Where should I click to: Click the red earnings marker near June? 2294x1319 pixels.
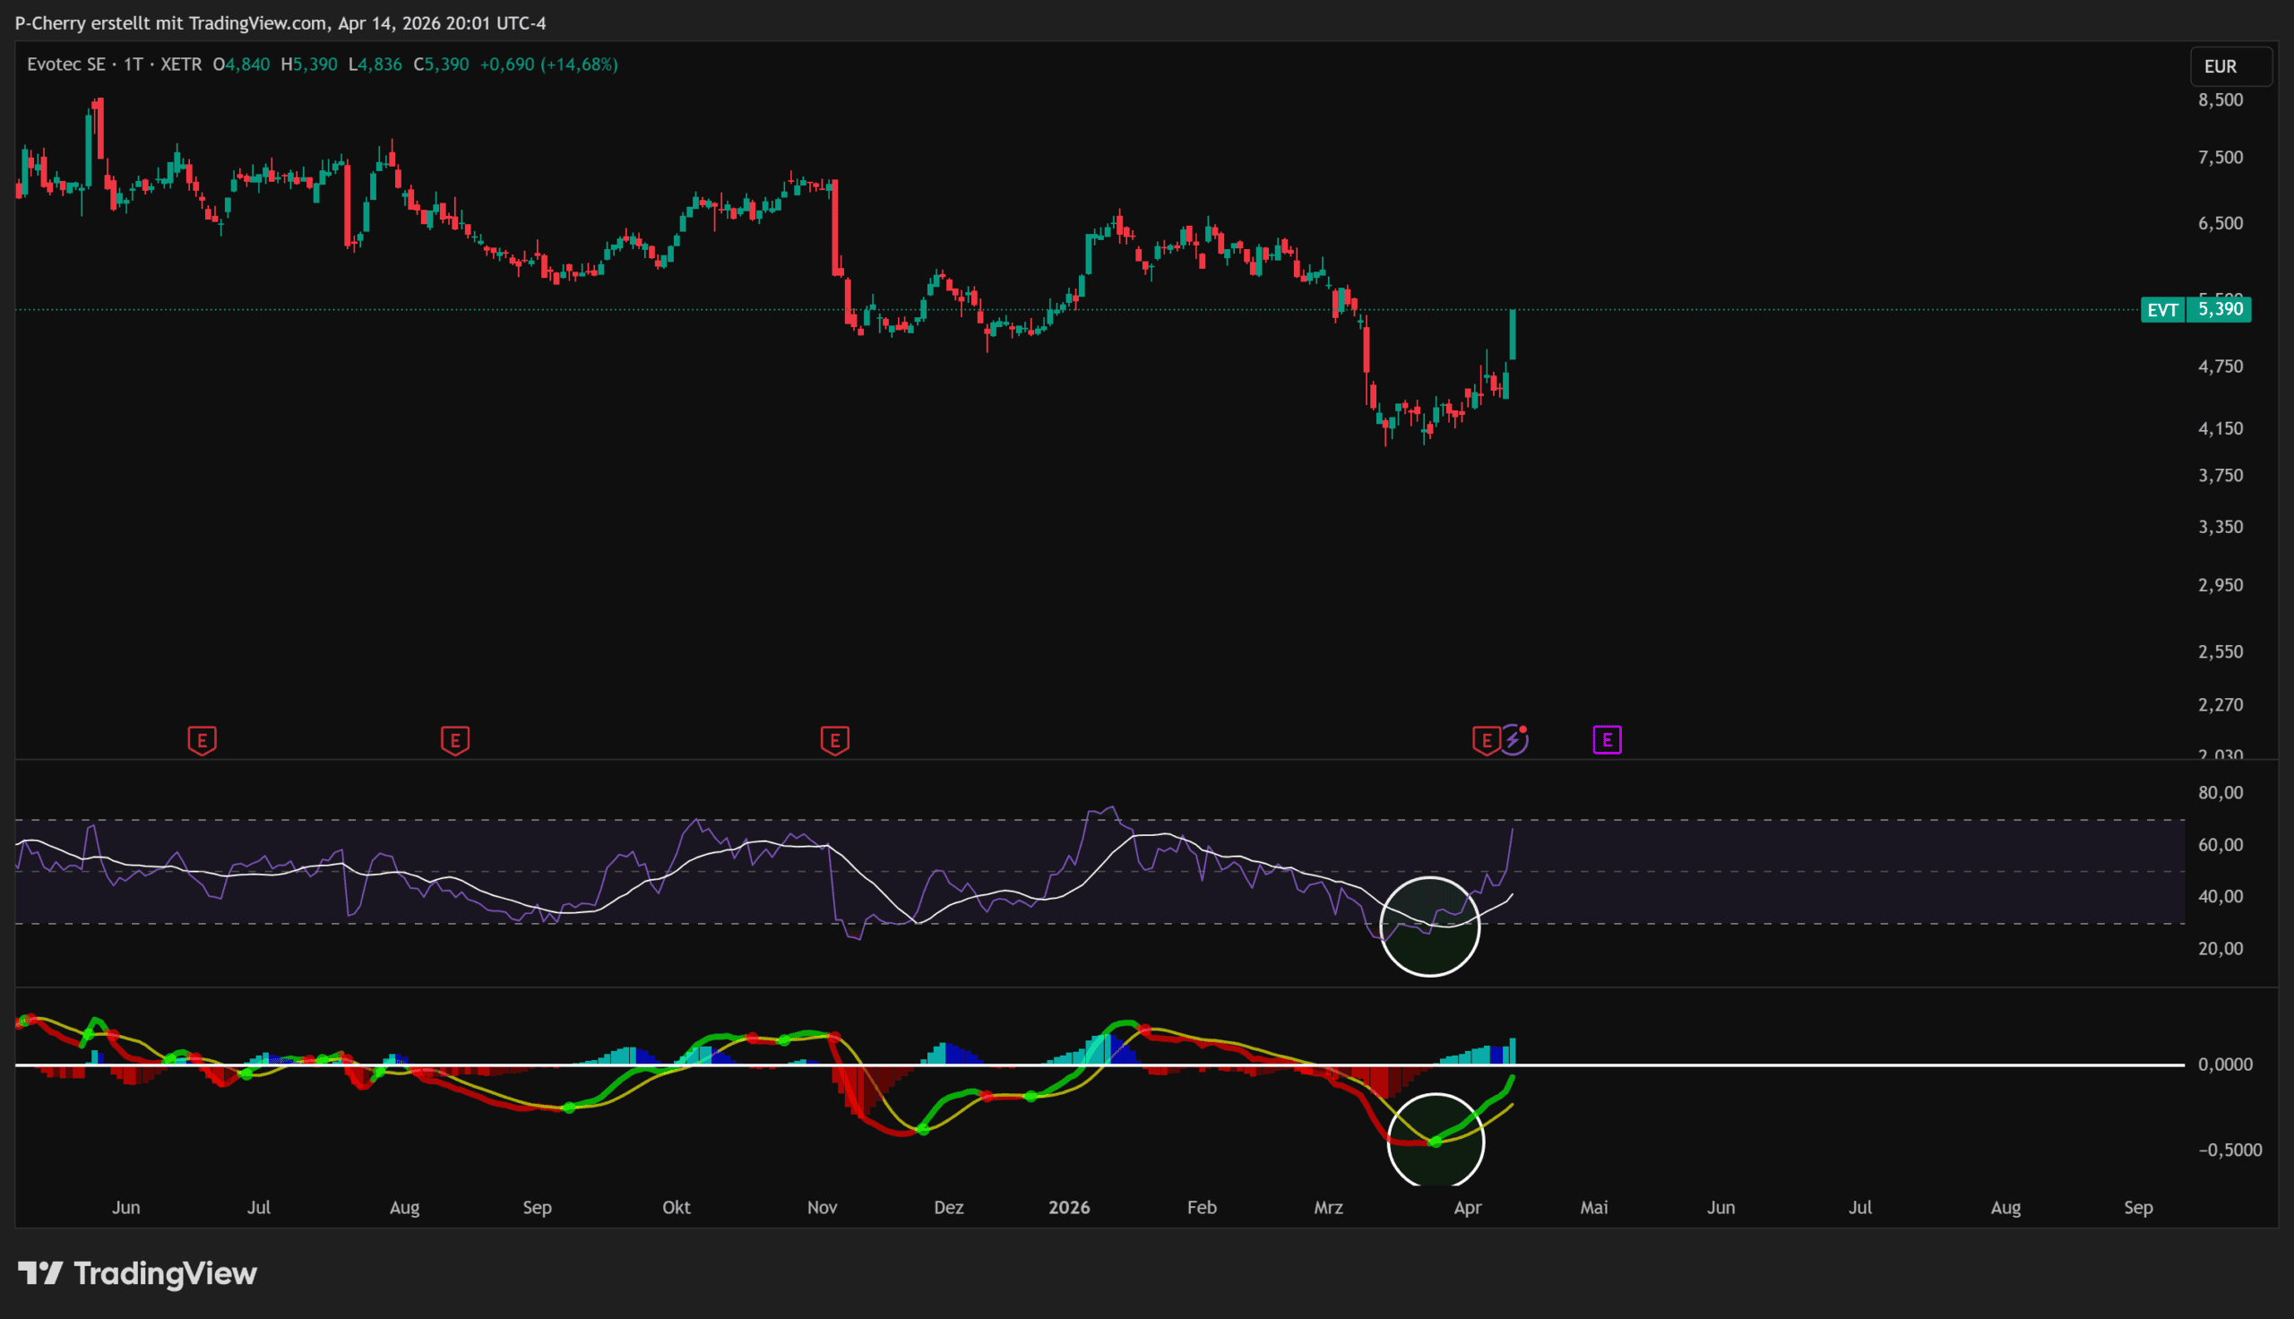click(x=202, y=740)
